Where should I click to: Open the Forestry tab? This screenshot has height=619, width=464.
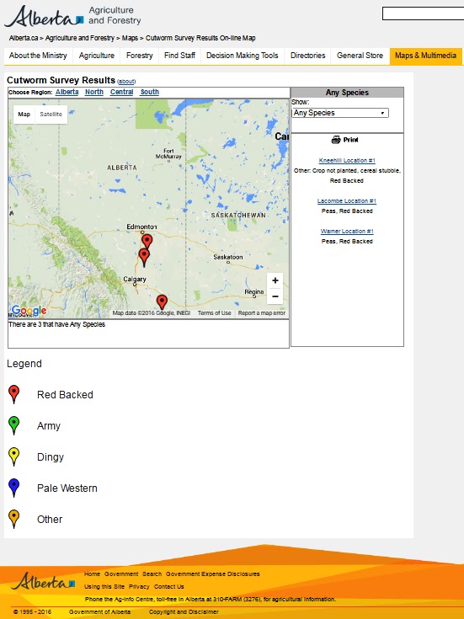coord(140,56)
